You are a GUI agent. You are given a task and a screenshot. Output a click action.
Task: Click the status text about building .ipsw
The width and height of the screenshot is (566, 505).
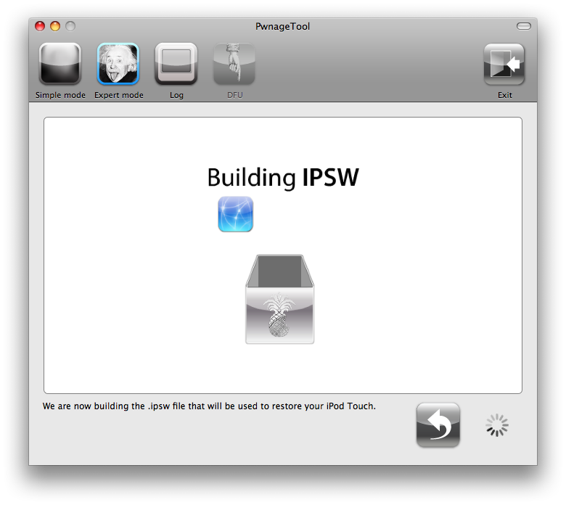tap(209, 406)
